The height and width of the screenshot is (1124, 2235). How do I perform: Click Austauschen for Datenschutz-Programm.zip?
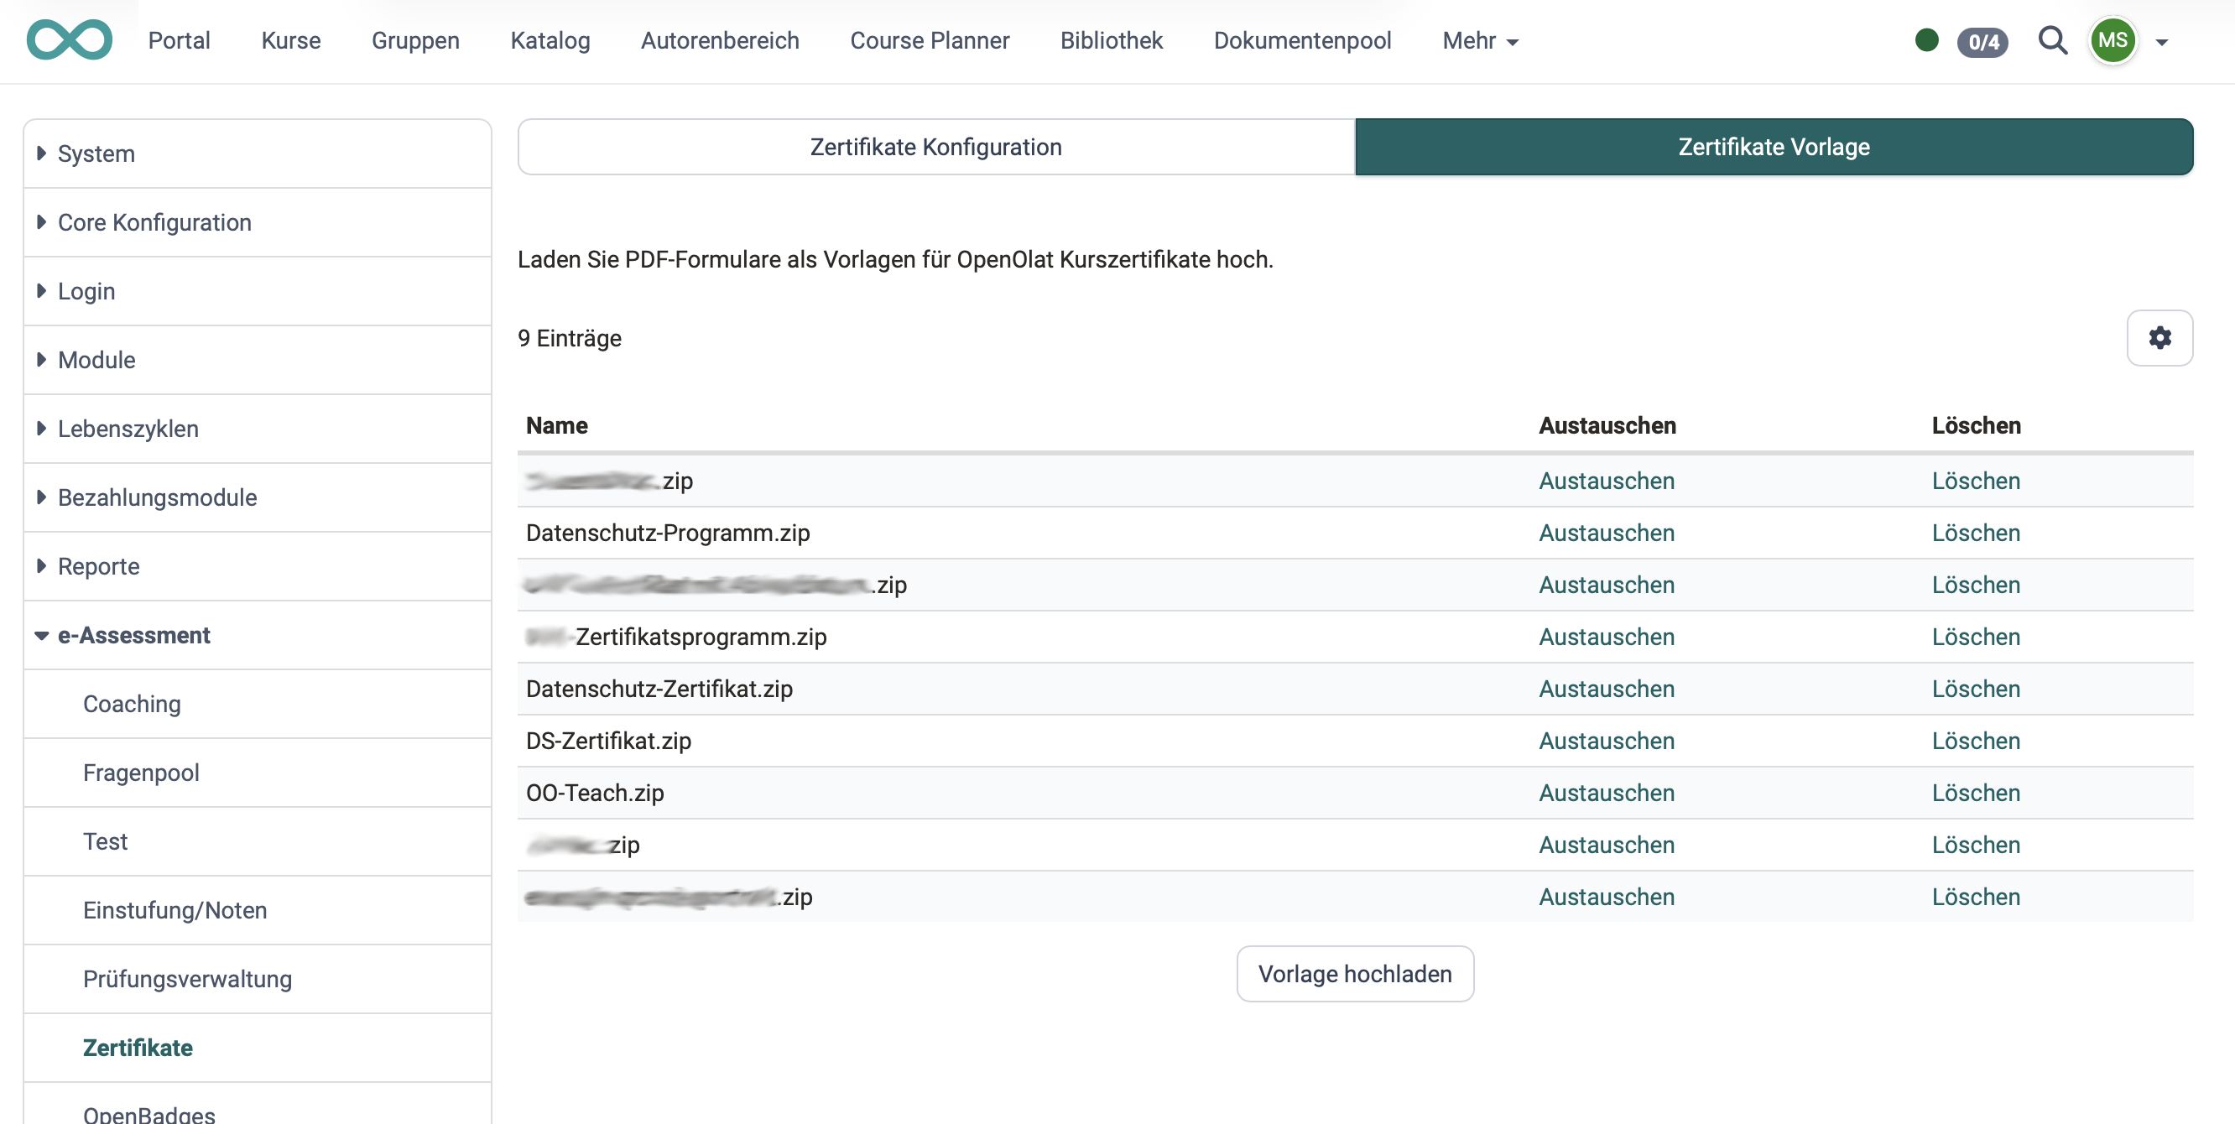coord(1606,533)
